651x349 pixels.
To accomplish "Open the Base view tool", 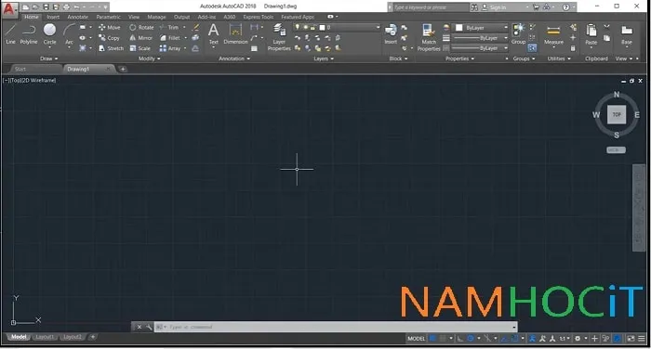I will pyautogui.click(x=627, y=35).
